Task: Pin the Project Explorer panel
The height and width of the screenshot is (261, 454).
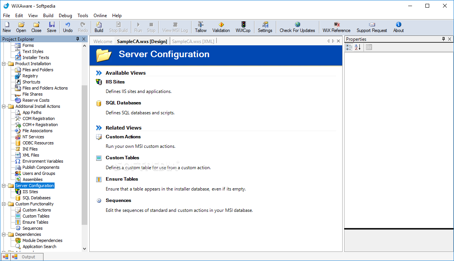Action: point(77,39)
